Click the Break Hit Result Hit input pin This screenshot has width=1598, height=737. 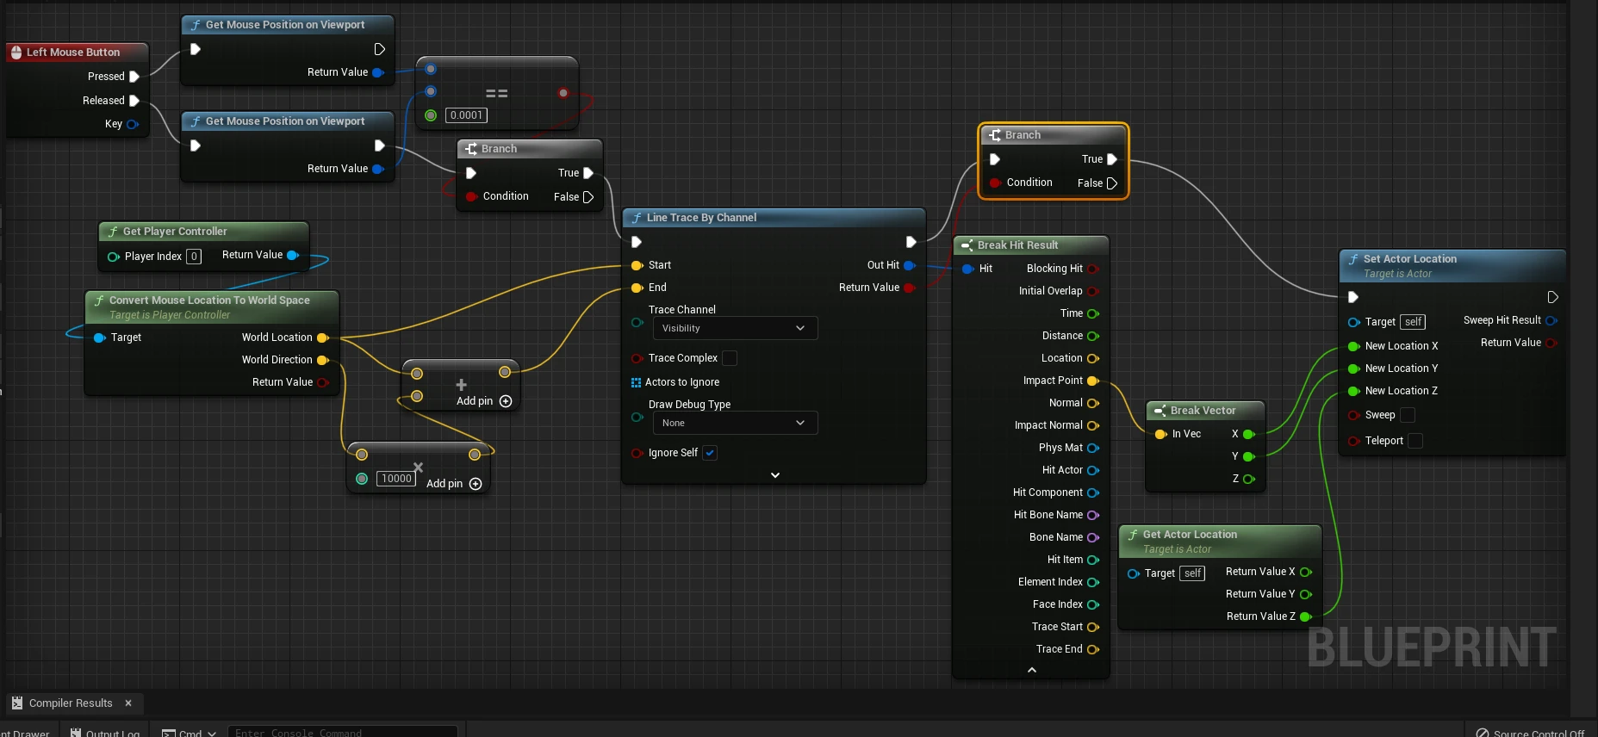tap(968, 269)
